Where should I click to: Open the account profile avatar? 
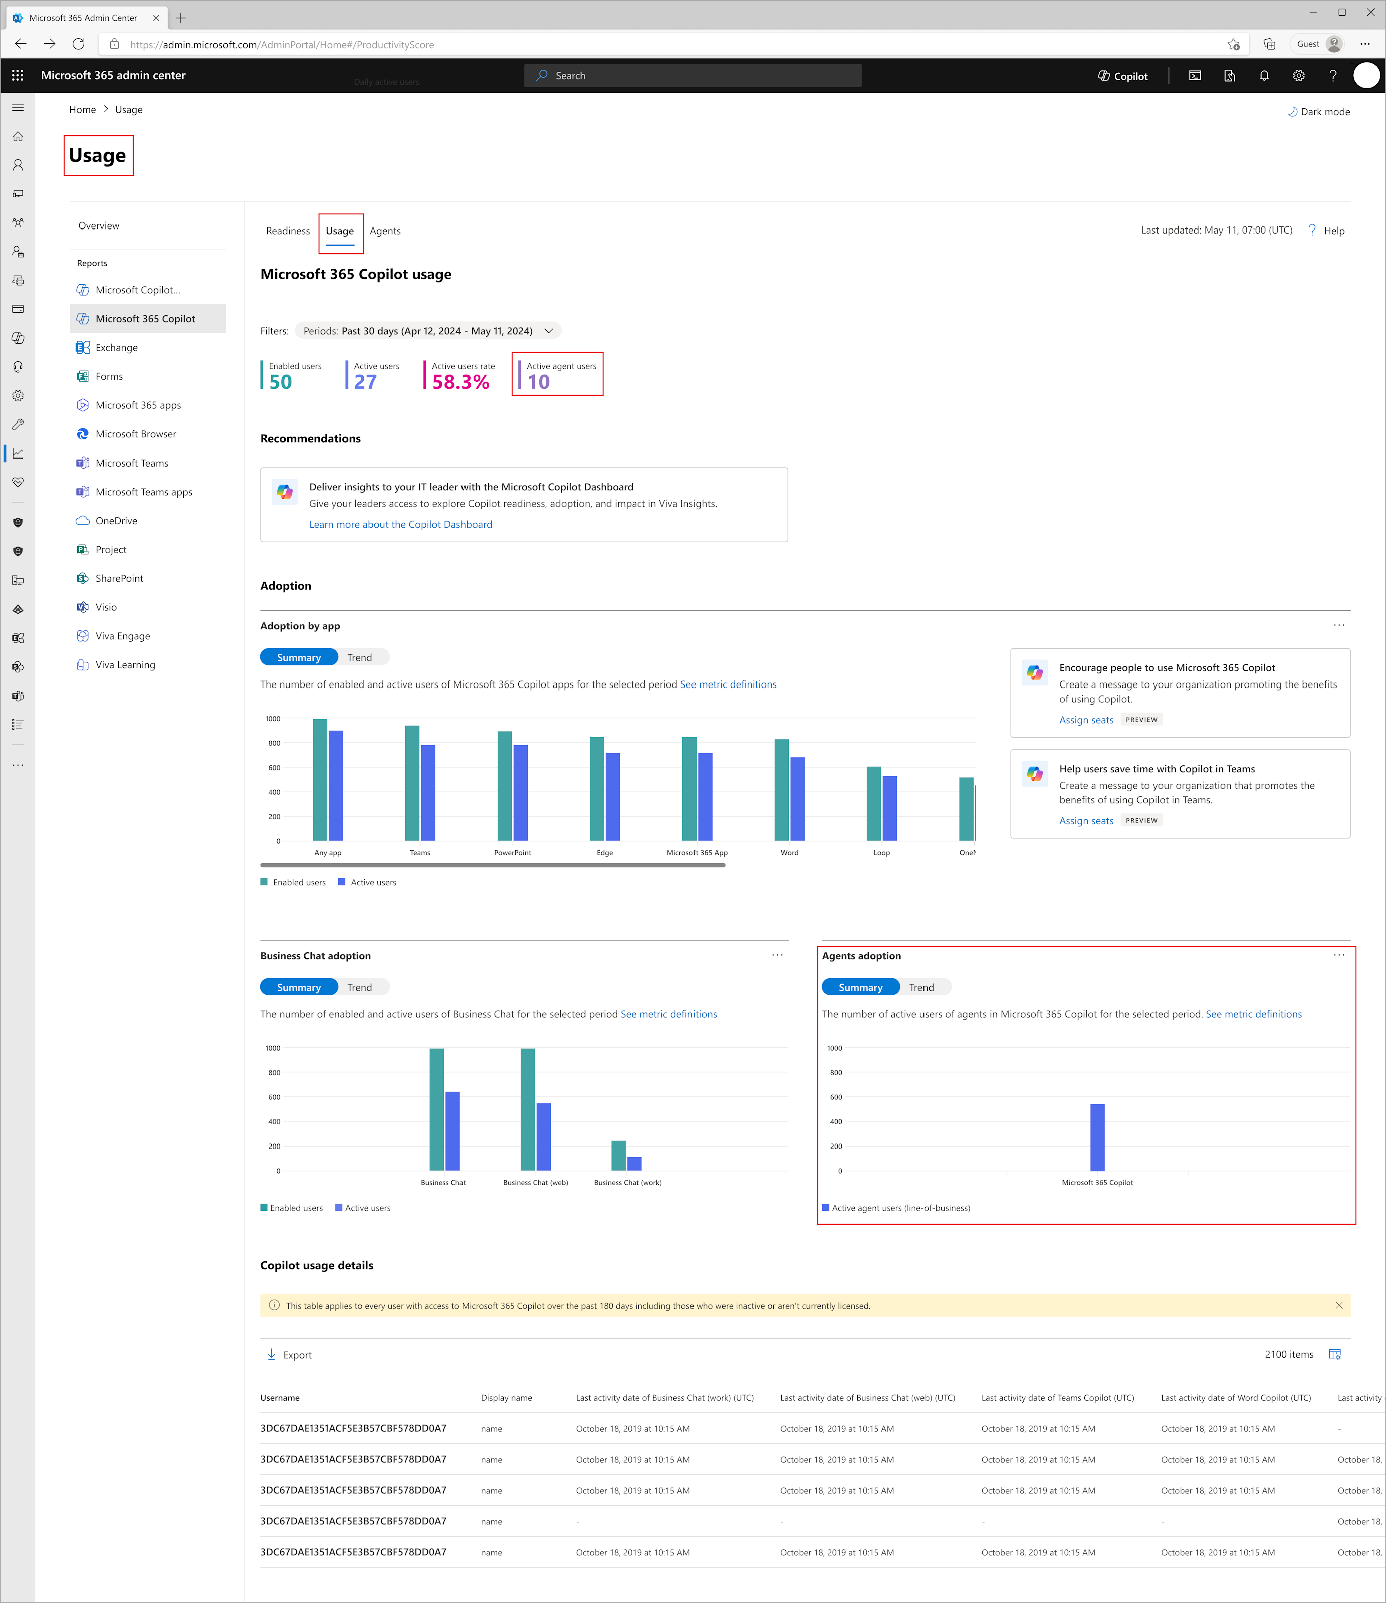pos(1366,75)
